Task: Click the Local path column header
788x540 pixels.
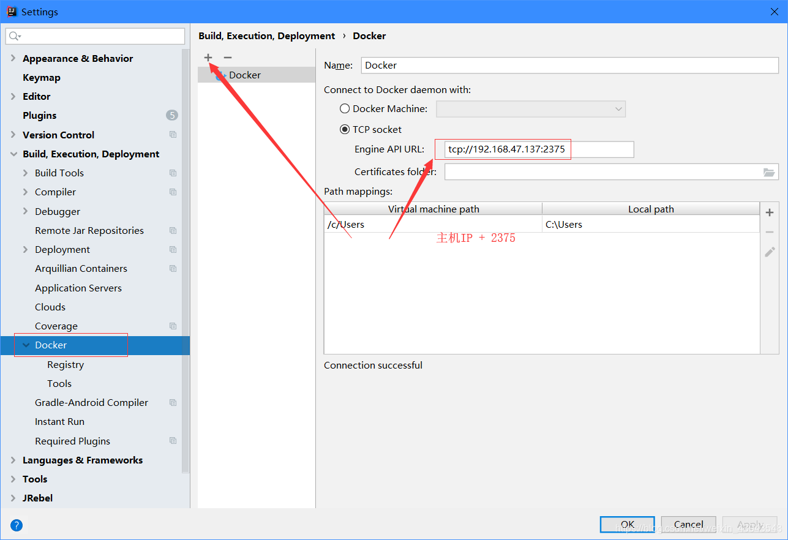Action: point(651,209)
